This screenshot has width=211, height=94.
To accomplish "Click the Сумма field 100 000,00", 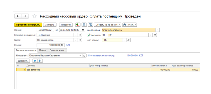I will point(49,45).
